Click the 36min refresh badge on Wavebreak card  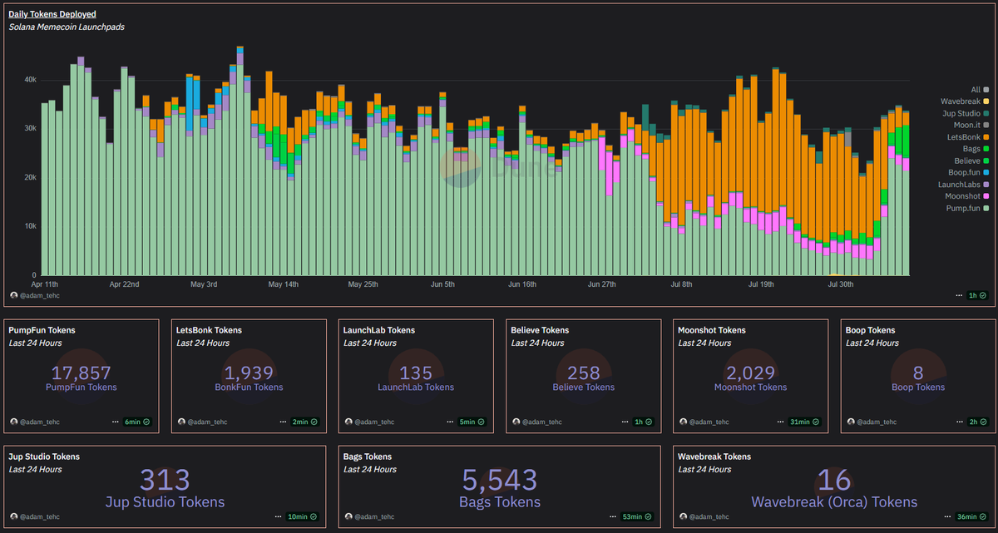971,516
